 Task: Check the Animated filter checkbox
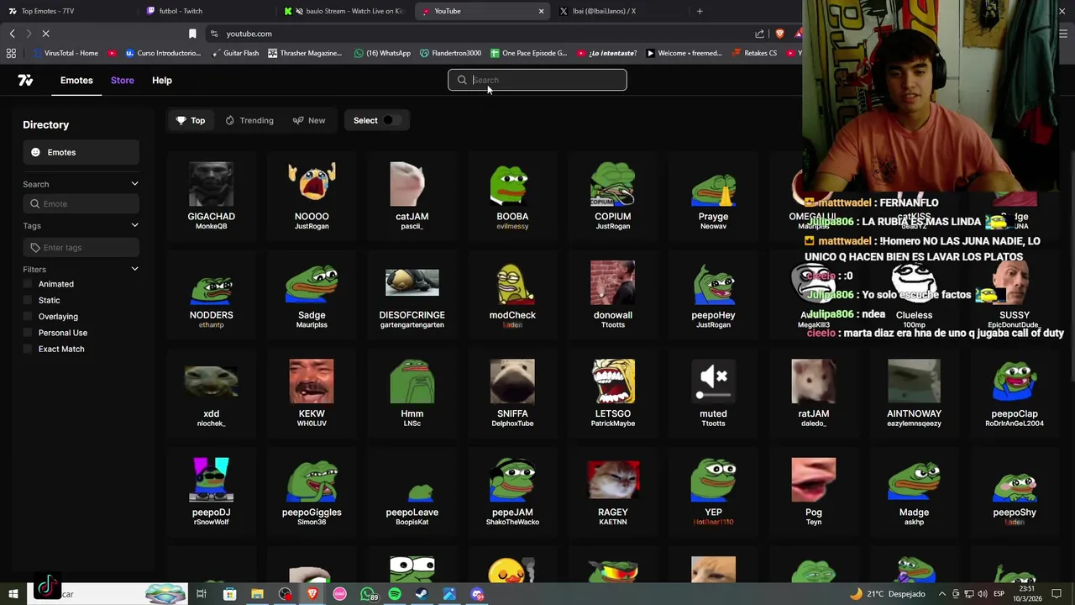[28, 284]
